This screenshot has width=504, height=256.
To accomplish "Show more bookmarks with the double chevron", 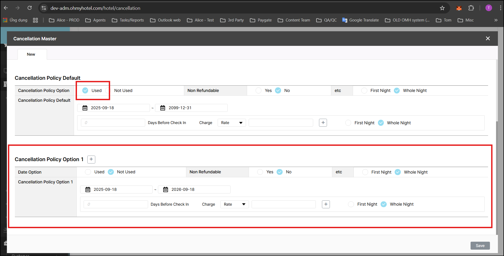I will pyautogui.click(x=496, y=20).
